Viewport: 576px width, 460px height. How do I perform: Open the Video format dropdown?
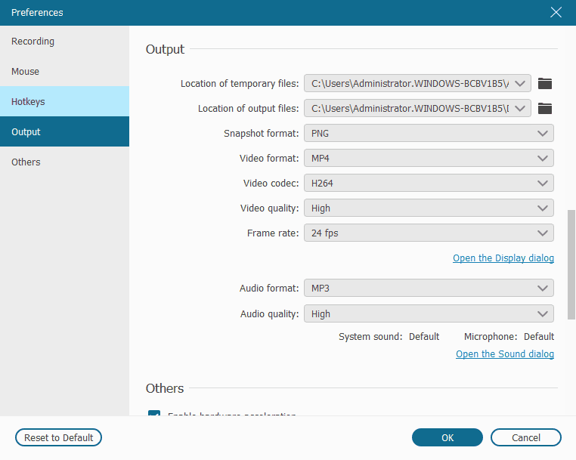(x=429, y=158)
